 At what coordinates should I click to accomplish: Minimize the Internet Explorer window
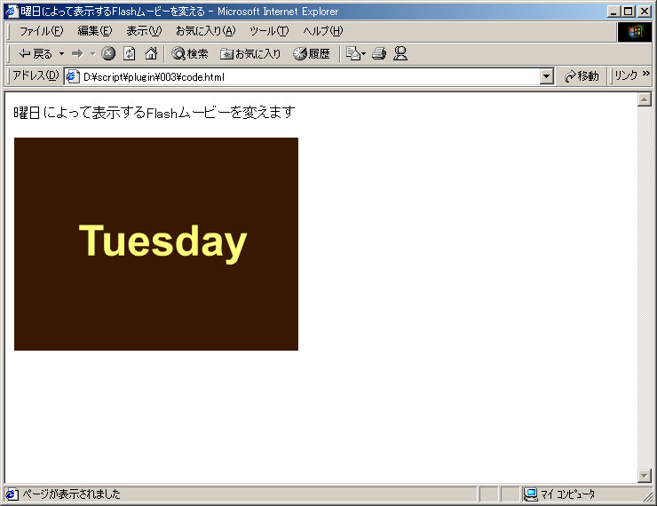point(614,12)
